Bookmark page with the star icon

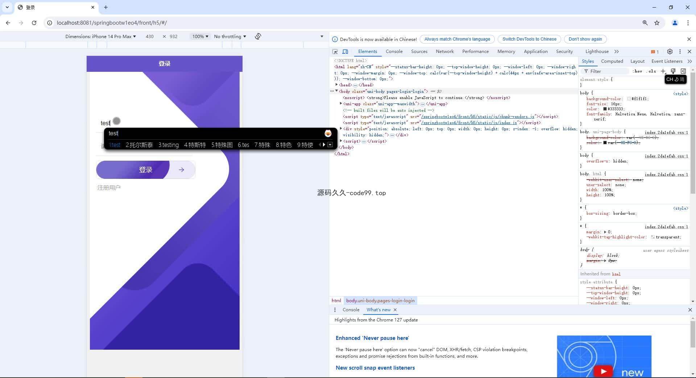click(657, 22)
